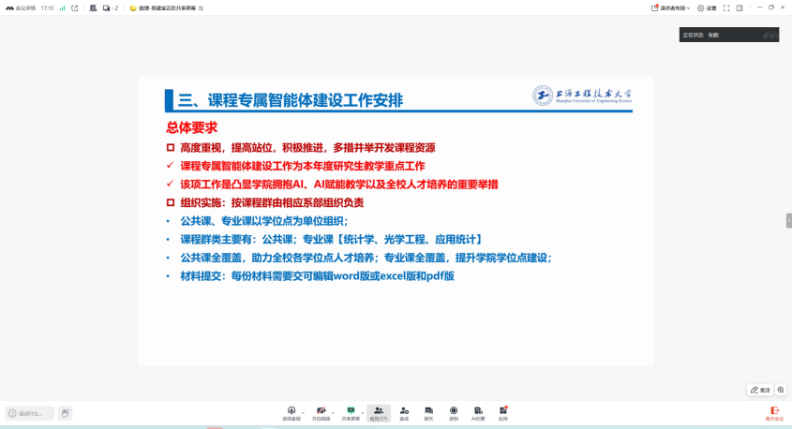
Task: Click Leave Meeting (离开会议) button
Action: click(x=774, y=412)
